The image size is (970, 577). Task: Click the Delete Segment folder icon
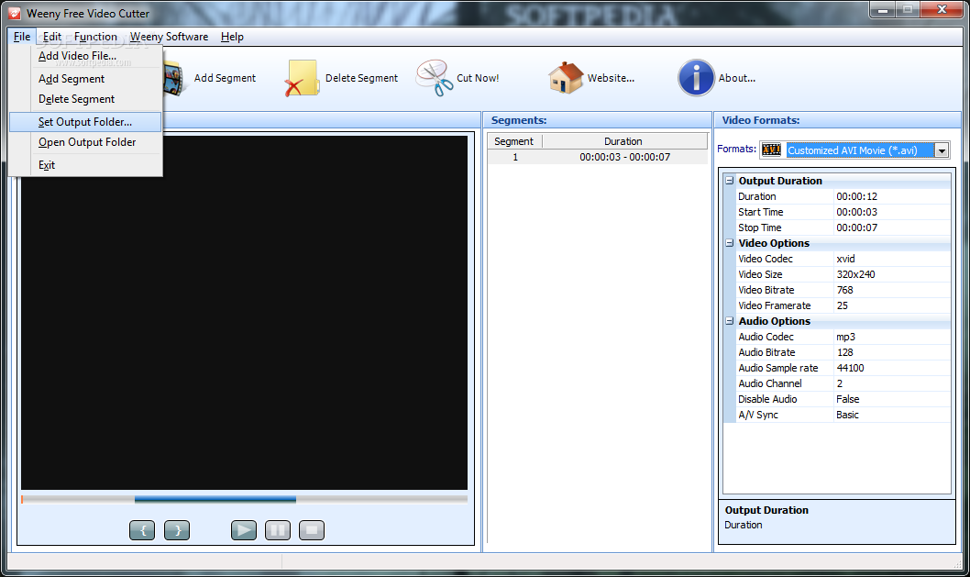click(x=302, y=78)
